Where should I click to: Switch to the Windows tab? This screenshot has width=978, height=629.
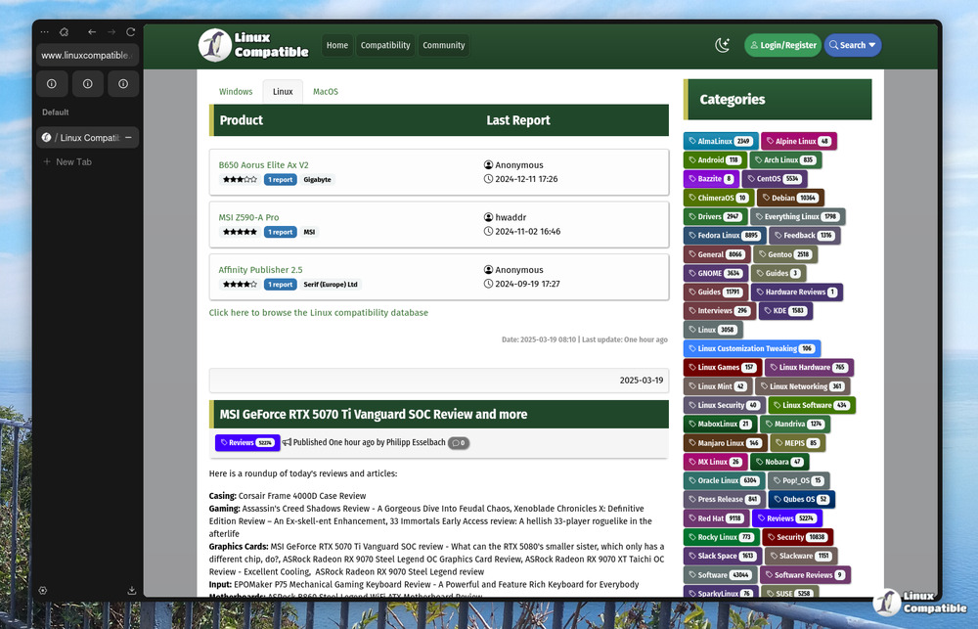tap(236, 92)
